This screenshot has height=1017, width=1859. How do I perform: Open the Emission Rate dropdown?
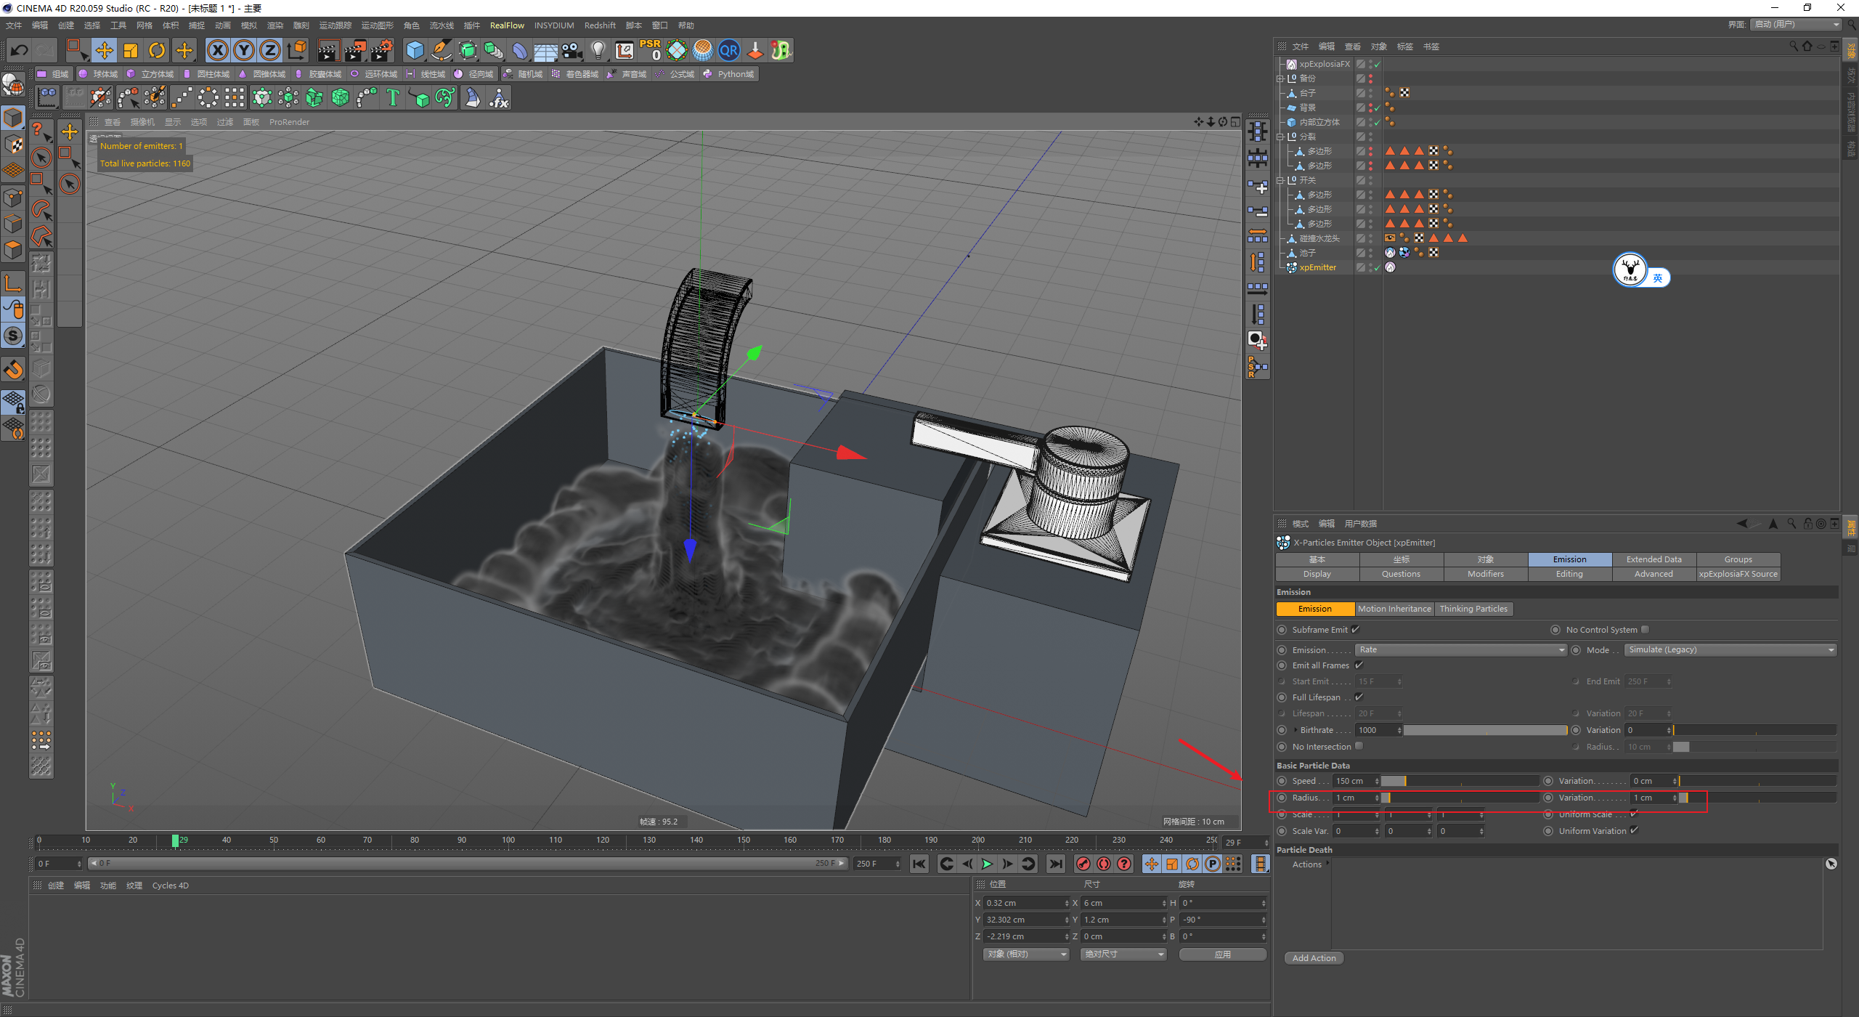[1461, 649]
